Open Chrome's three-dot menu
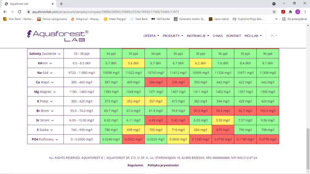 tap(305, 12)
